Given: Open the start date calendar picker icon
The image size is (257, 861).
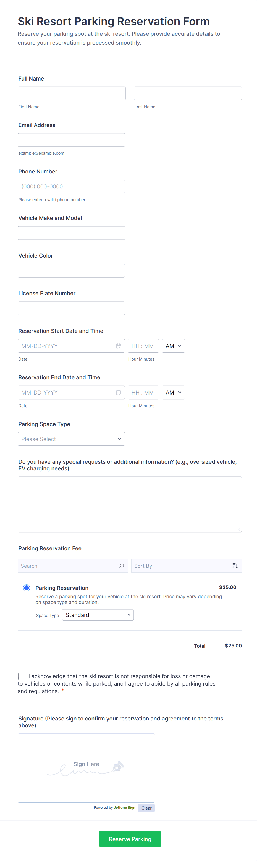Looking at the screenshot, I should pyautogui.click(x=118, y=346).
